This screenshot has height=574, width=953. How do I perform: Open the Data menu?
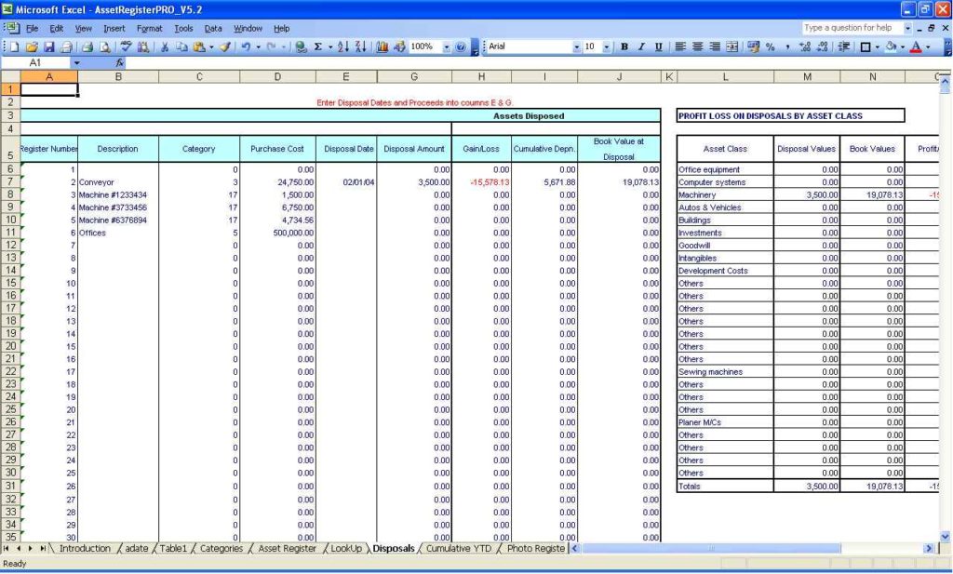pyautogui.click(x=213, y=29)
